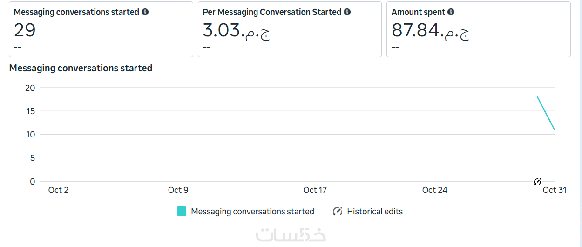Screen dimensions: 582x247
Task: Click the Historical edits icon in the legend
Action: (x=338, y=212)
